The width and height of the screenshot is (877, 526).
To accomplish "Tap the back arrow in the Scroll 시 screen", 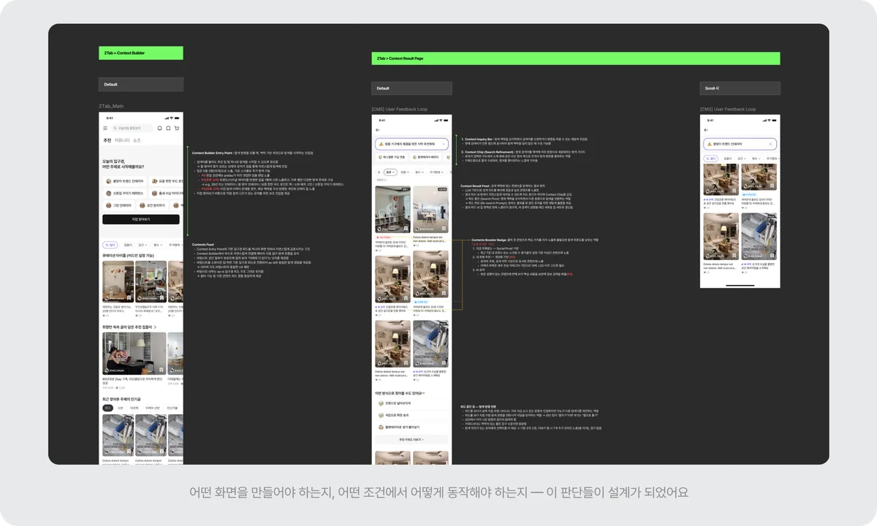I will pyautogui.click(x=706, y=130).
